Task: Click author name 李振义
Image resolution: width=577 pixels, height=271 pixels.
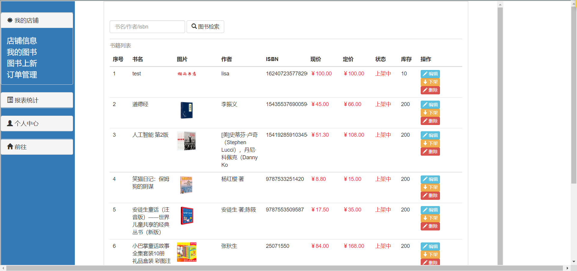Action: [229, 104]
